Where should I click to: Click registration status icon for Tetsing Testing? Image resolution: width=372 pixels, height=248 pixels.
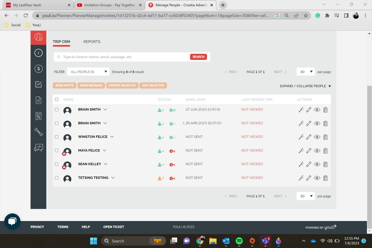161,178
